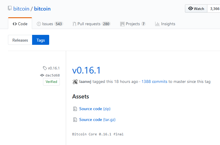220x145 pixels.
Task: Open the 1388 commits link
Action: [154, 81]
